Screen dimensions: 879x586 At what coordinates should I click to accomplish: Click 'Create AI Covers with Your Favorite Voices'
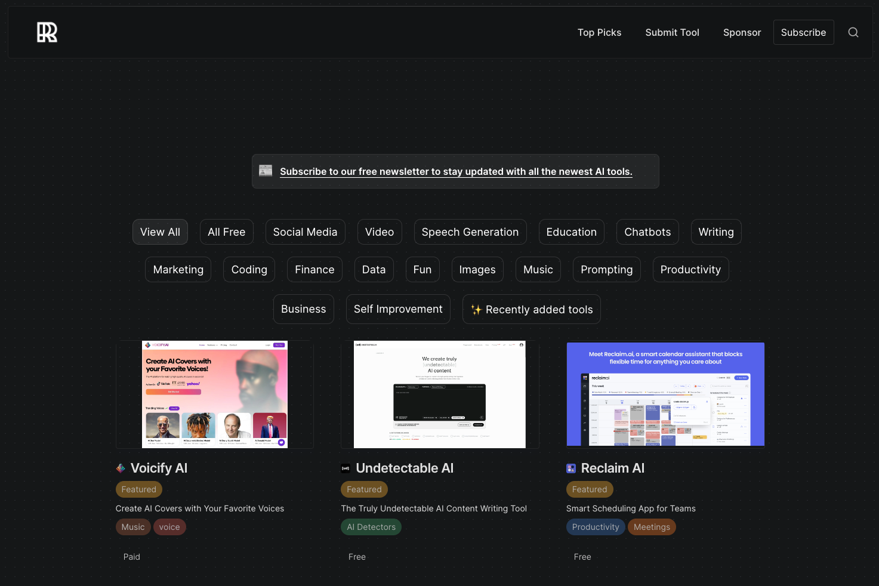pyautogui.click(x=200, y=508)
